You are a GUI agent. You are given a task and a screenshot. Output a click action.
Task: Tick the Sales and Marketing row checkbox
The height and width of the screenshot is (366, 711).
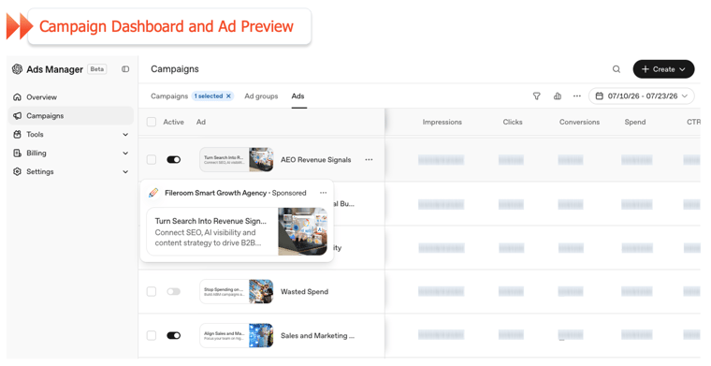coord(152,336)
